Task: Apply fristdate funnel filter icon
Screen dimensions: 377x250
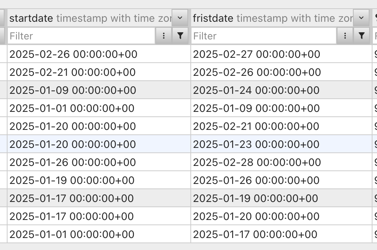Action: (361, 36)
